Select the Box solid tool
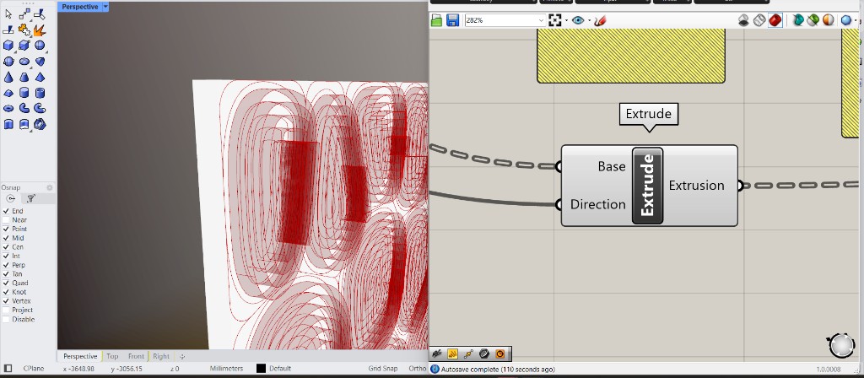This screenshot has height=378, width=864. tap(8, 46)
